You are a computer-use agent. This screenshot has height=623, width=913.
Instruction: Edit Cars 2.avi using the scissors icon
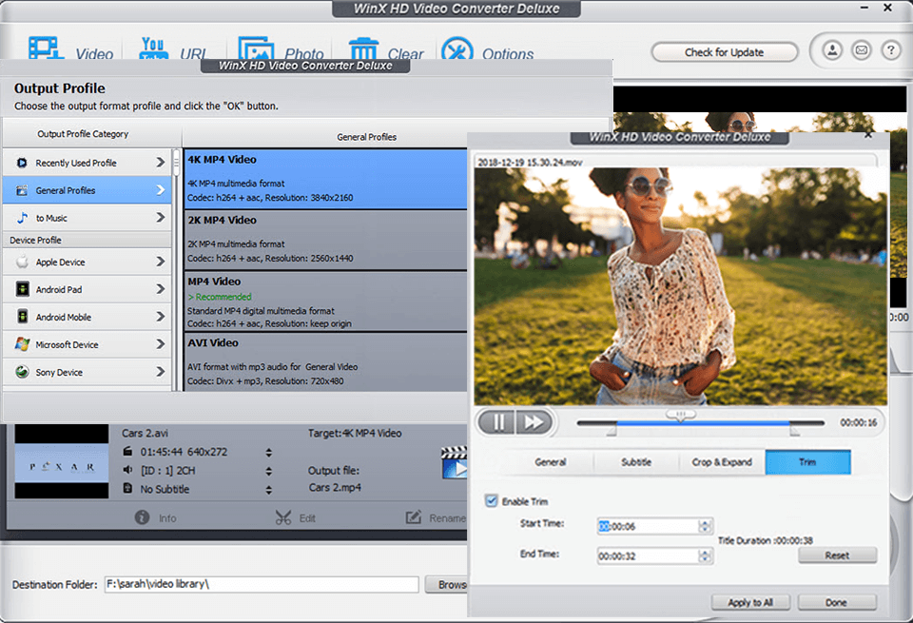285,517
